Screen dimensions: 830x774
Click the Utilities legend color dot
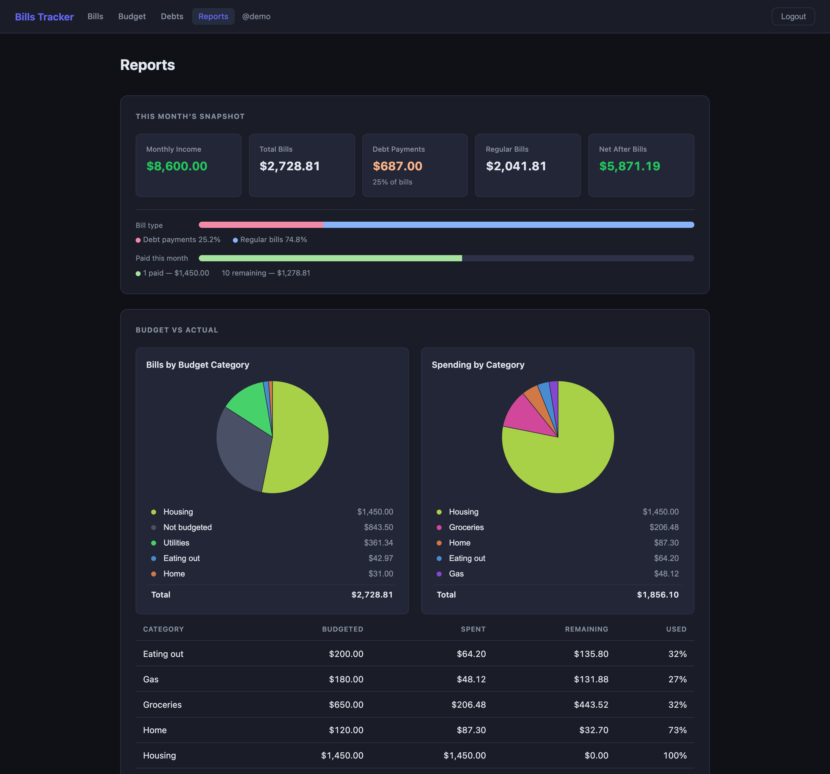(x=154, y=543)
